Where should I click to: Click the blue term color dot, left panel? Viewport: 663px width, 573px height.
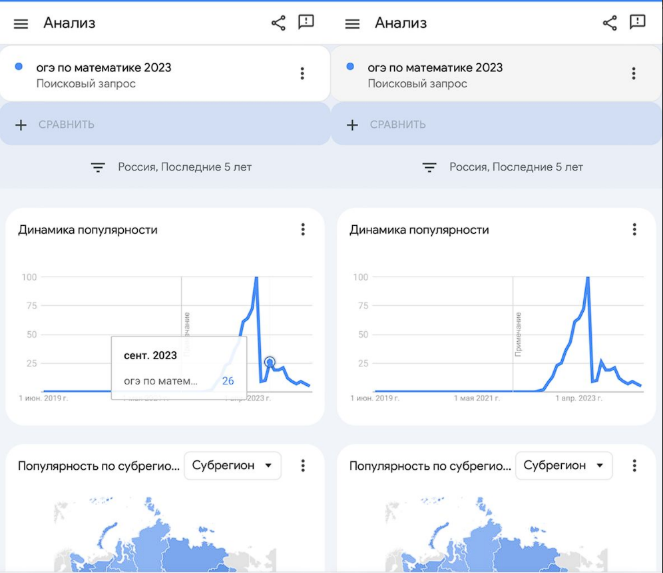(19, 67)
